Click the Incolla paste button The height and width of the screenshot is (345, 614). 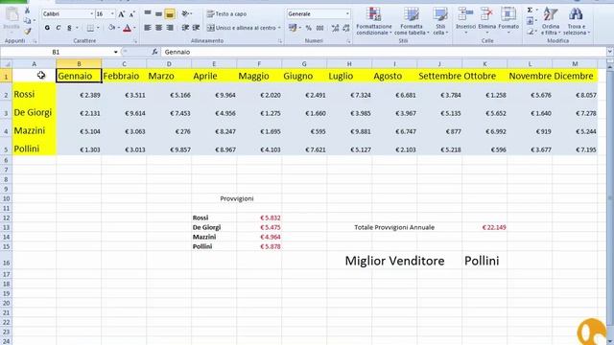[x=12, y=19]
